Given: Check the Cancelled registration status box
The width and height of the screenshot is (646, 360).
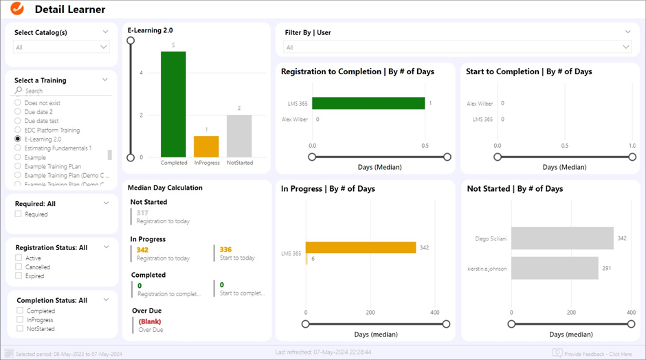Looking at the screenshot, I should [x=19, y=267].
